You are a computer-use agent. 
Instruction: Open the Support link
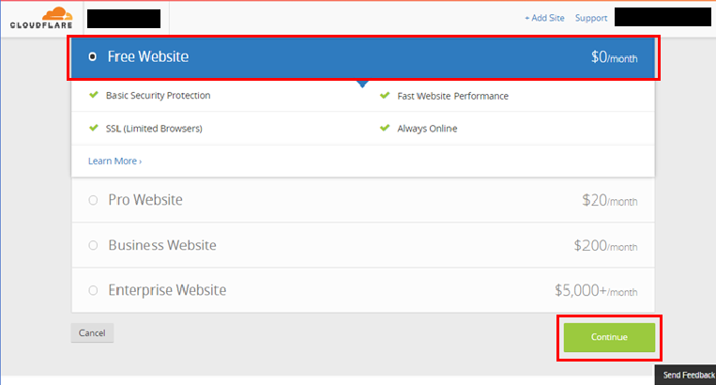(x=591, y=18)
